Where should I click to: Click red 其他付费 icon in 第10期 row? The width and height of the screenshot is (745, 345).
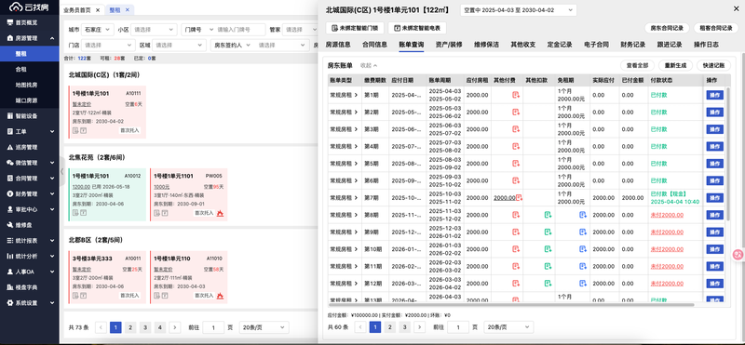point(516,249)
